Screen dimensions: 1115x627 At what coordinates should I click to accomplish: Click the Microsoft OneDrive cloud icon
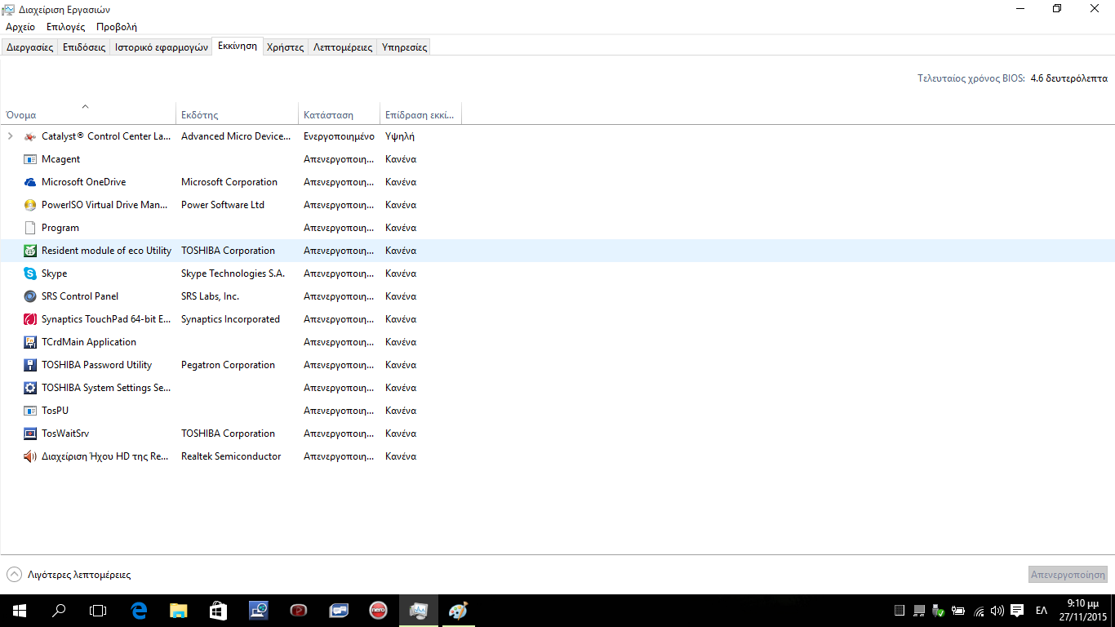30,182
